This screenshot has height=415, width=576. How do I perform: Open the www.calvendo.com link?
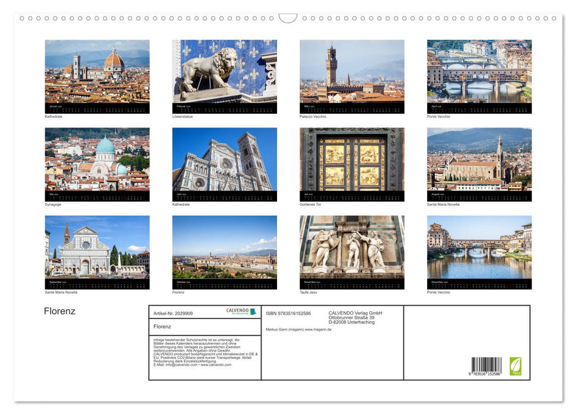pyautogui.click(x=215, y=366)
